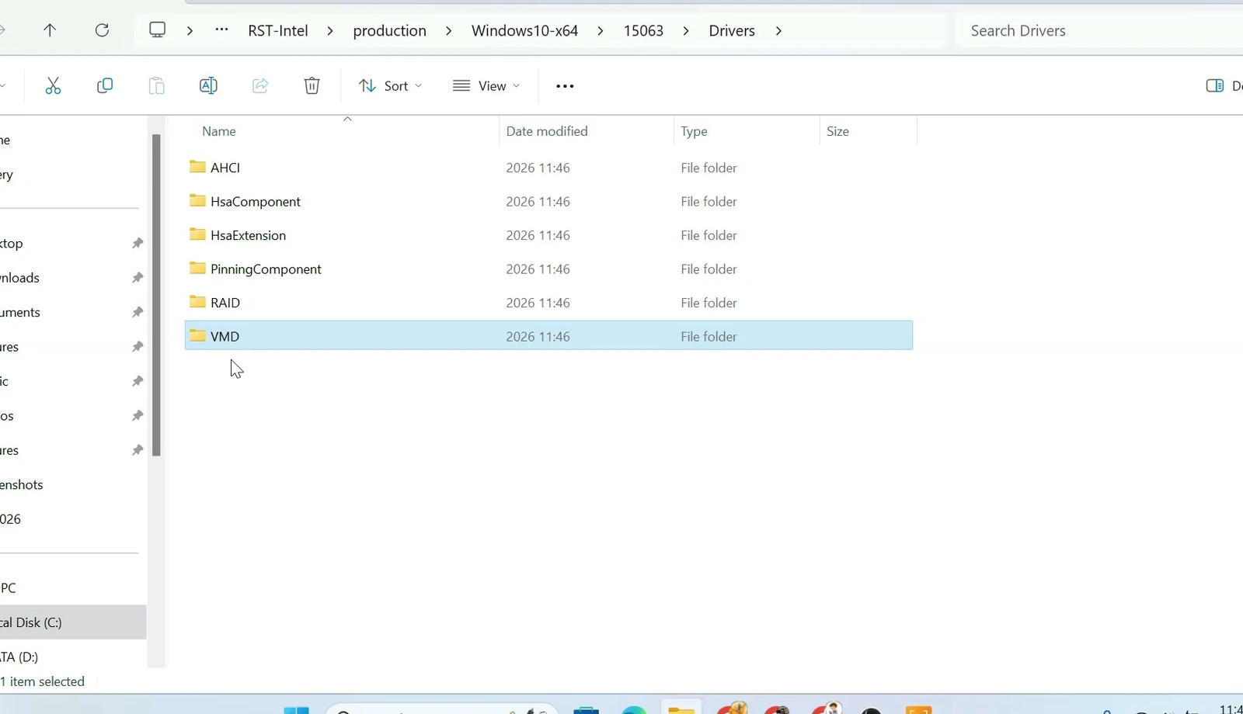Click File folder type in VMD row
Image resolution: width=1243 pixels, height=714 pixels.
pos(709,336)
